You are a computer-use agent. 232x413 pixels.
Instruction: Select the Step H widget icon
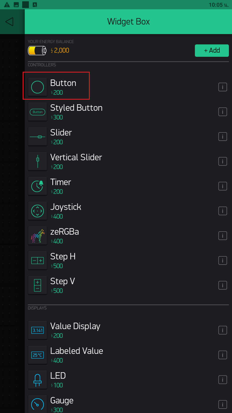coord(37,260)
